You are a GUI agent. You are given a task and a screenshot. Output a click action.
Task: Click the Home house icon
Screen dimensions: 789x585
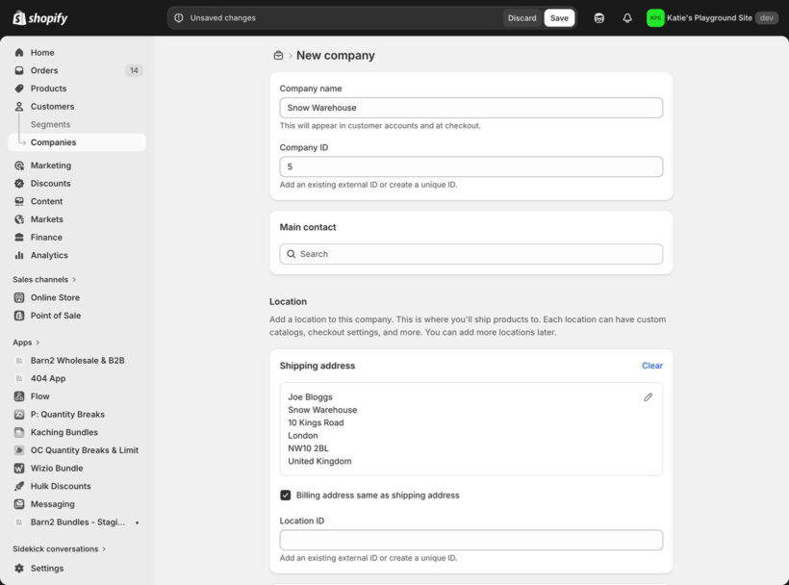19,52
